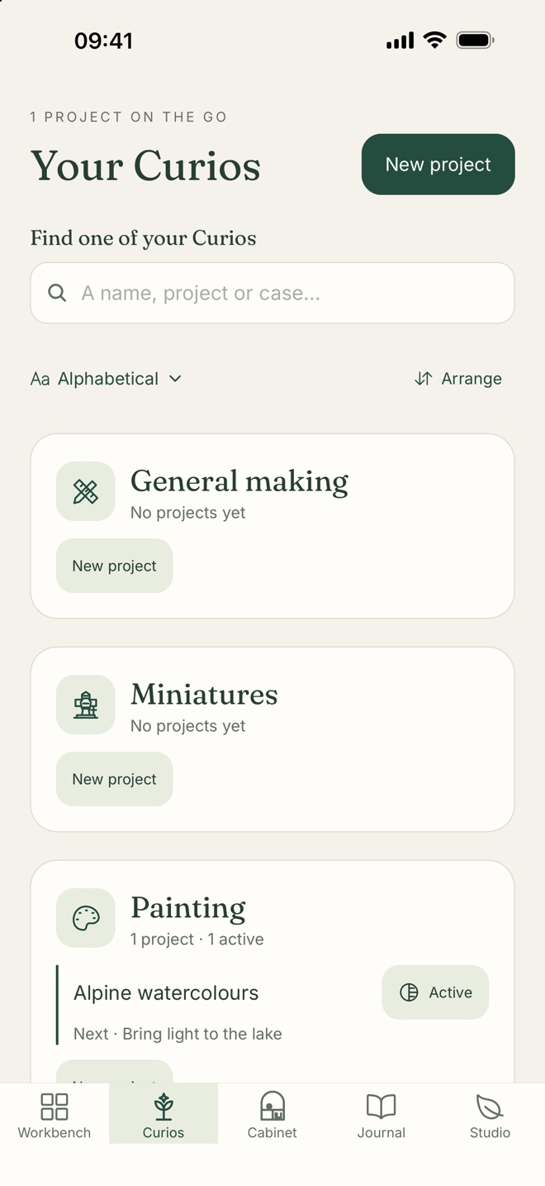545x1186 pixels.
Task: Open the Arrange ordering option
Action: (458, 379)
